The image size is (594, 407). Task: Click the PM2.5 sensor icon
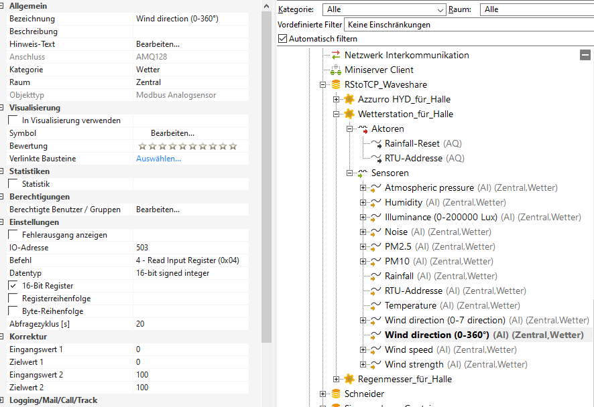pos(376,247)
